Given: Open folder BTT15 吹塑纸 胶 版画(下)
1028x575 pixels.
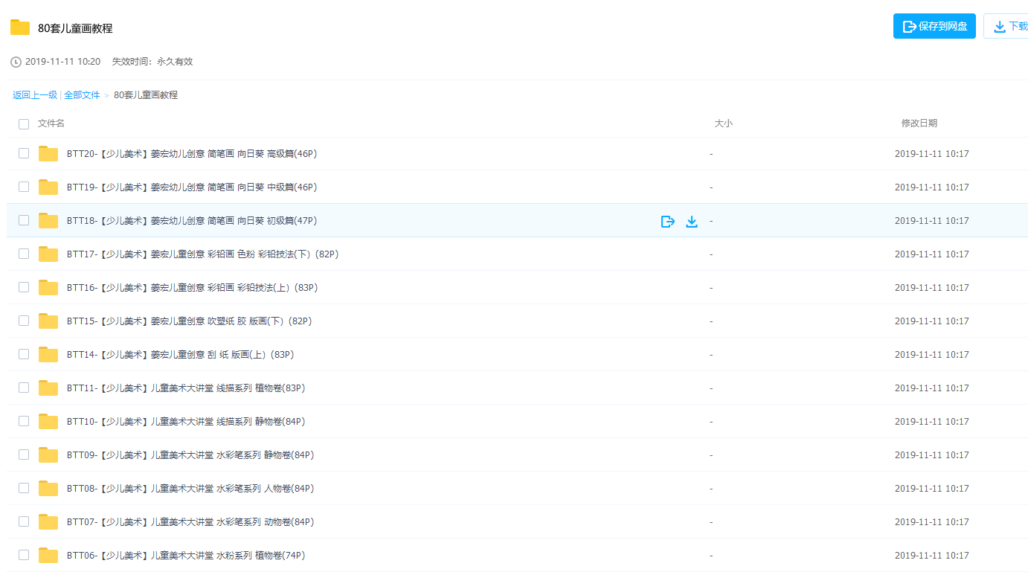Looking at the screenshot, I should pos(189,321).
